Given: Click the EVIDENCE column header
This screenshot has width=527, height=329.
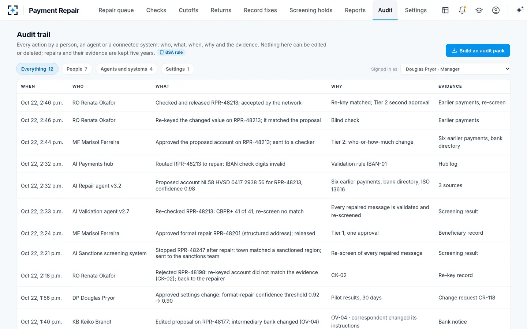Looking at the screenshot, I should [450, 86].
